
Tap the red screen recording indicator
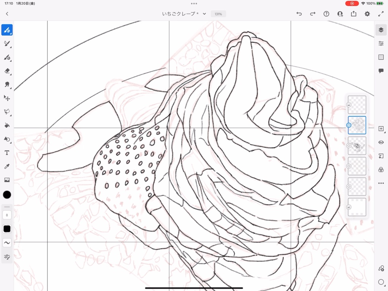pos(352,3)
